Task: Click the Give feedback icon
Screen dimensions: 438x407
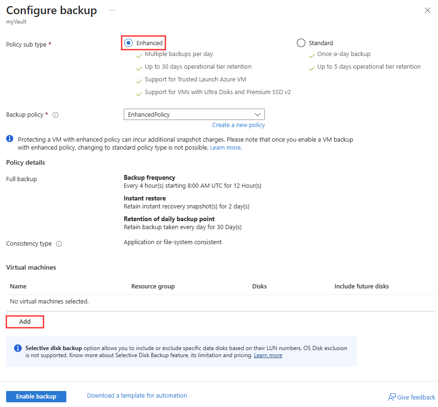Action: [x=391, y=397]
